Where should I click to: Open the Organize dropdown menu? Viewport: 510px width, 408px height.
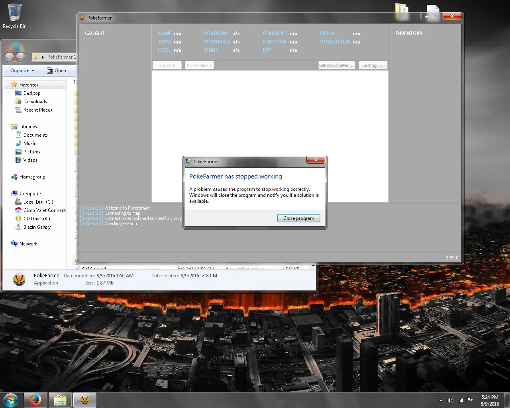tap(22, 71)
